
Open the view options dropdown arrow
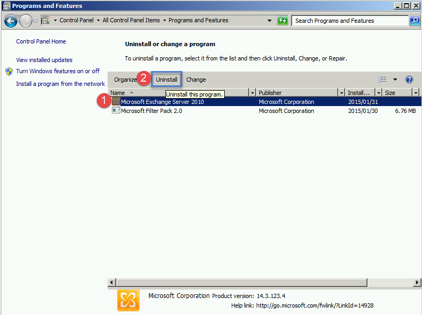pyautogui.click(x=395, y=80)
